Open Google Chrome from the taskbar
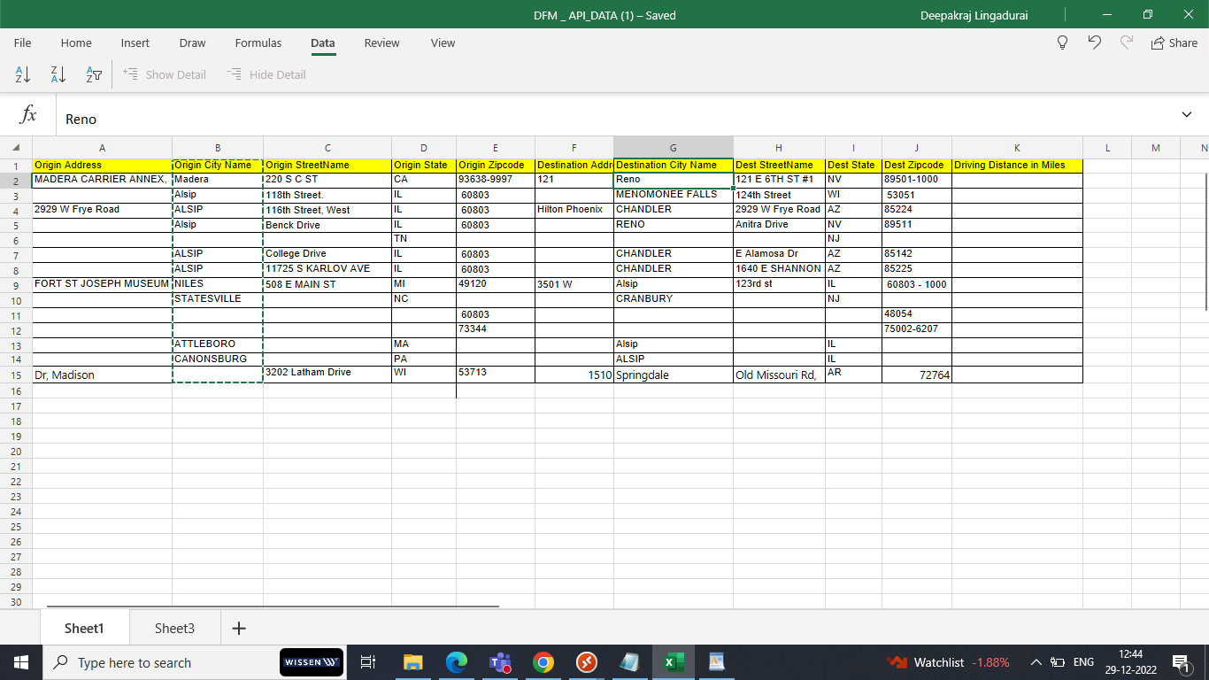This screenshot has height=680, width=1209. click(x=543, y=662)
